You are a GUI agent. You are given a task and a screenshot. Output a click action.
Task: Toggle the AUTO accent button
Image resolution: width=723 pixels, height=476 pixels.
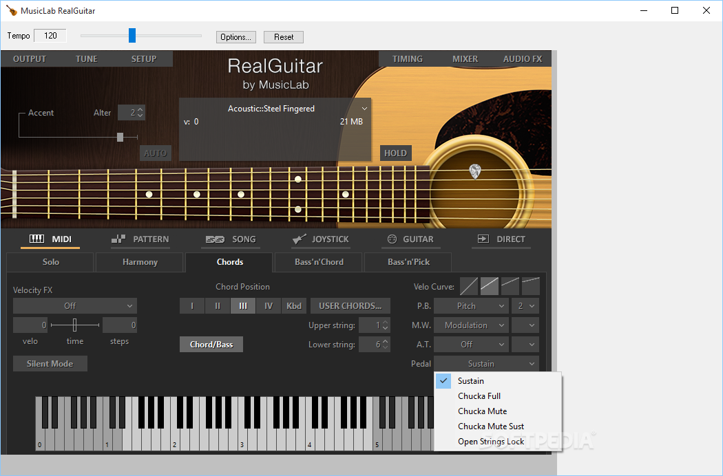156,153
